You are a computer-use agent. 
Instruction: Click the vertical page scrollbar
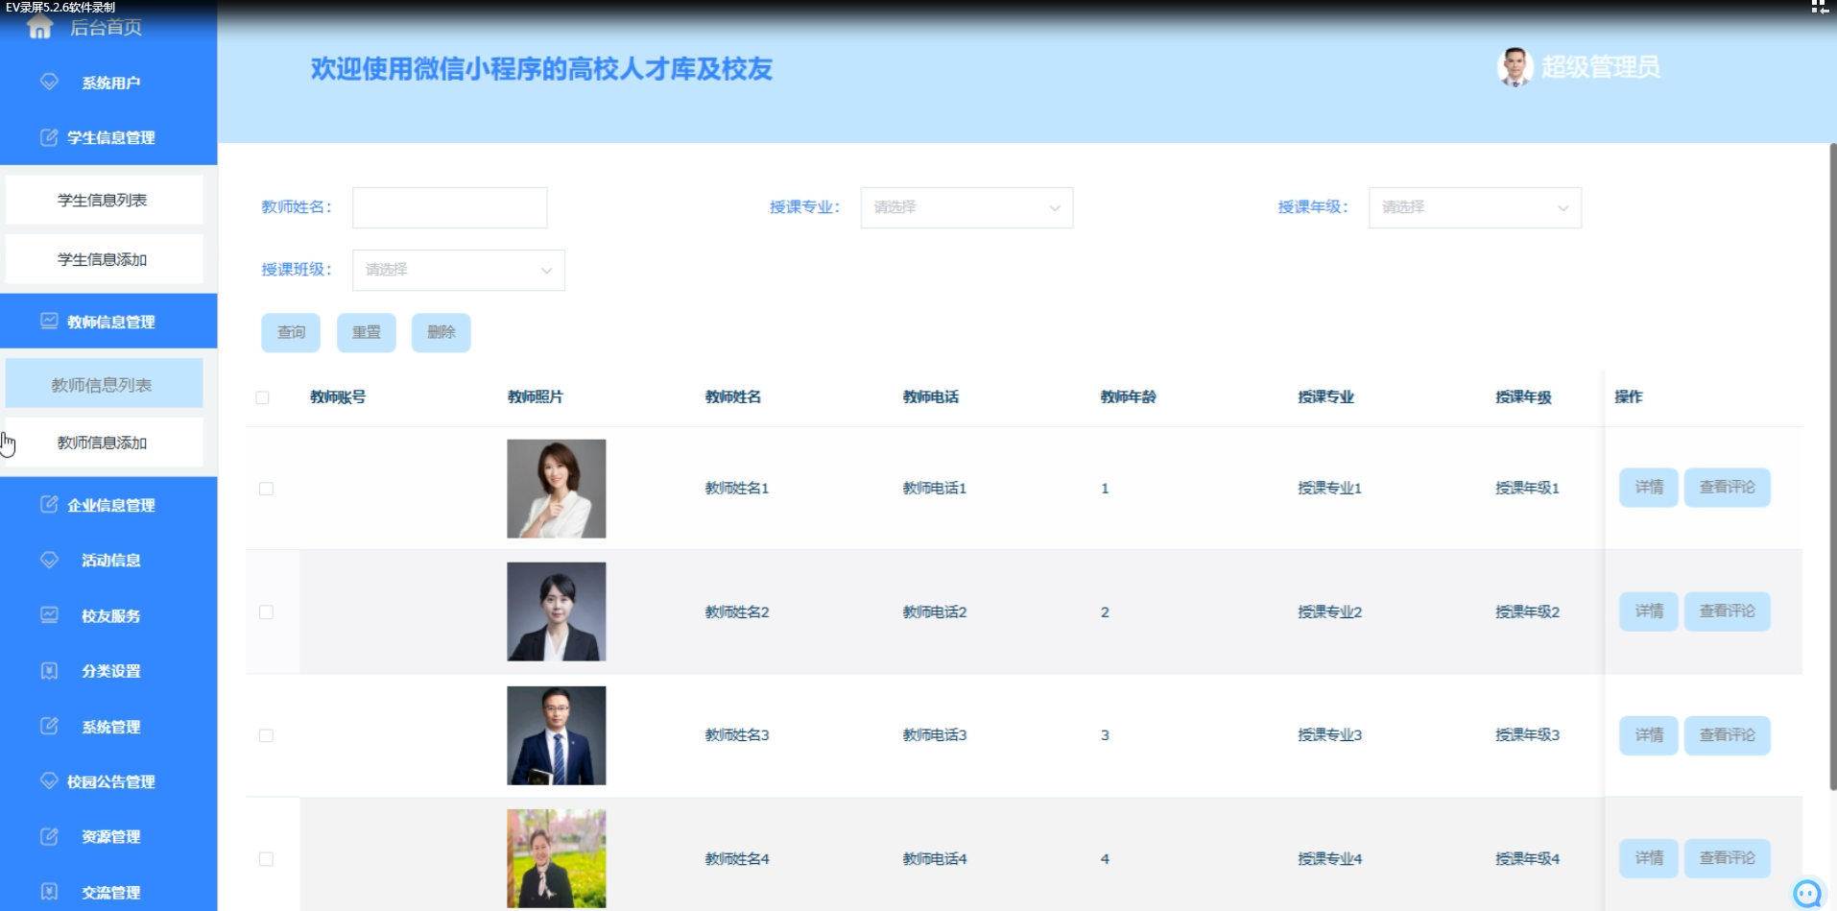tap(1832, 467)
